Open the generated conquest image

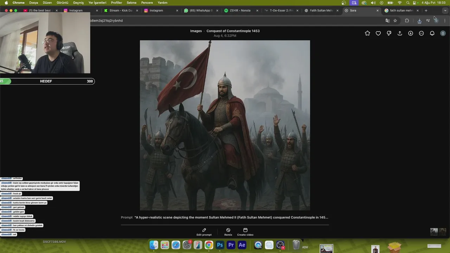[x=225, y=125]
